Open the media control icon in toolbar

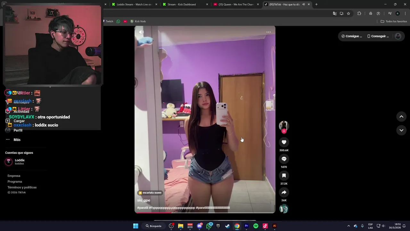(x=390, y=13)
